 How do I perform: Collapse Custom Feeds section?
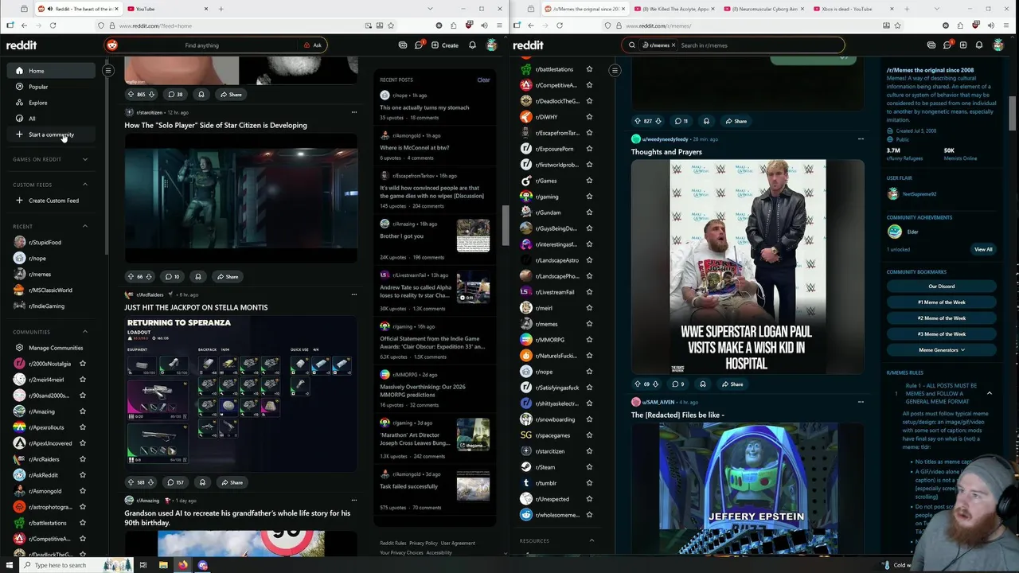85,185
